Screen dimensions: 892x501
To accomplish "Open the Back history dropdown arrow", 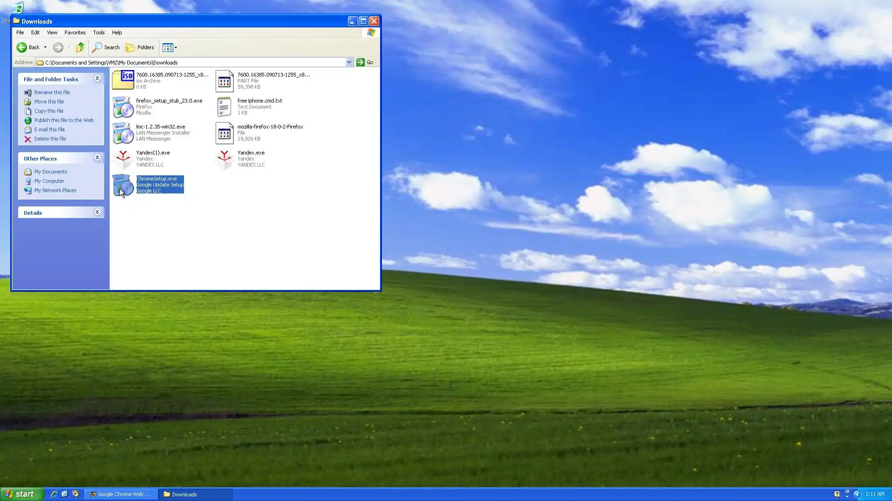I will click(x=45, y=47).
